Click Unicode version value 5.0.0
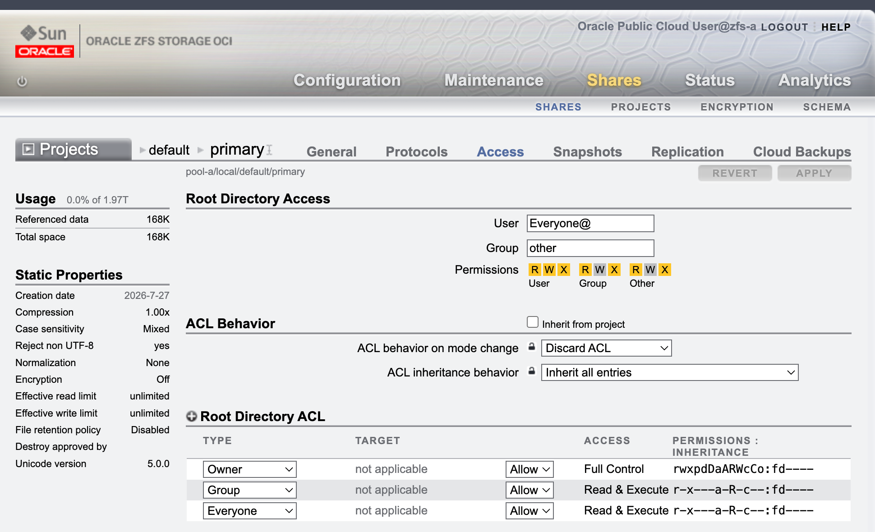Screen dimensions: 875x532 pos(158,463)
